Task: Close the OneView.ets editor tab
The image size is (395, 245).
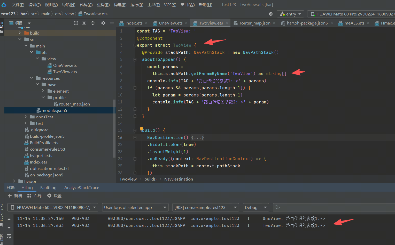Action: (x=187, y=23)
